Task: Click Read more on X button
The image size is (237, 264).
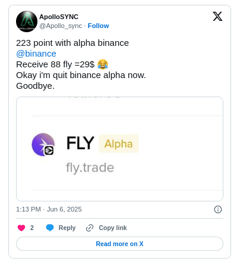Action: tap(119, 244)
